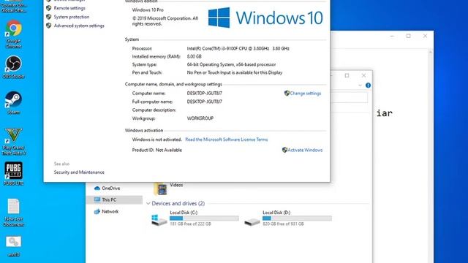
Task: Maximize the File Explorer window
Action: click(x=347, y=75)
